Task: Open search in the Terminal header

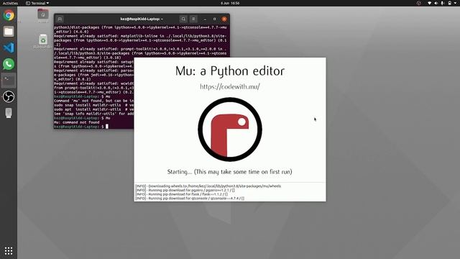Action: point(183,19)
